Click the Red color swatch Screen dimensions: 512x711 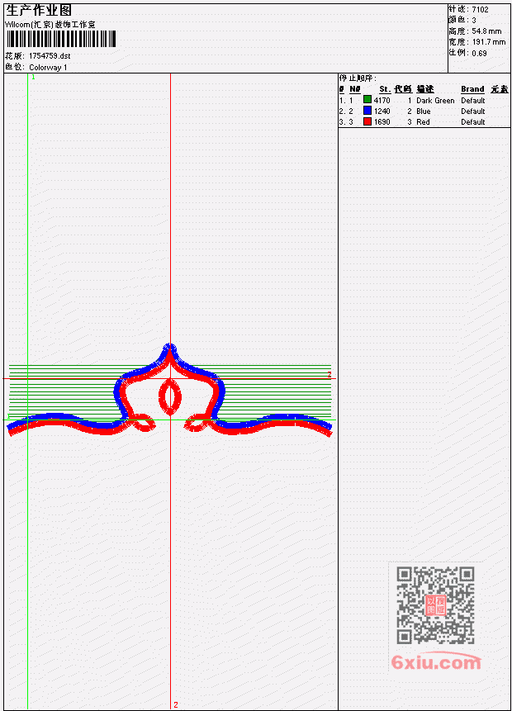pos(367,121)
